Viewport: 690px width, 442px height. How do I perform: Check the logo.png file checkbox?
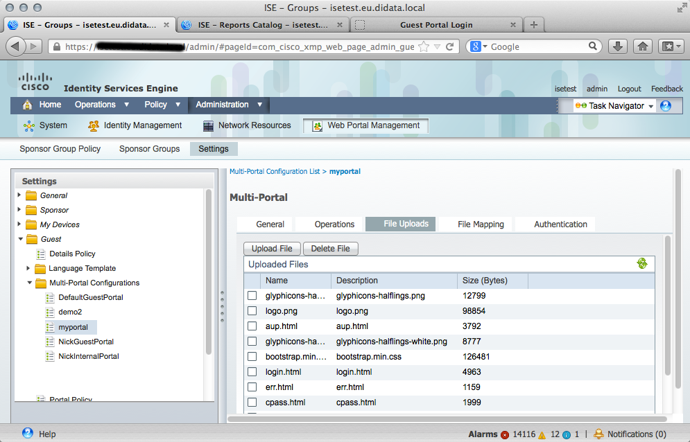tap(252, 311)
